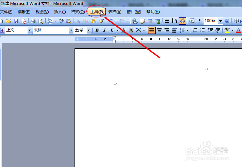Image resolution: width=242 pixels, height=167 pixels.
Task: Toggle bulleted list formatting
Action: [203, 30]
